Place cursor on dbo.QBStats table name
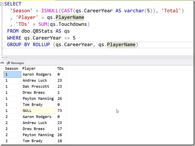 pos(37,31)
